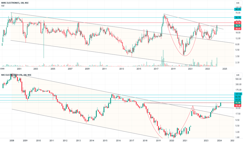The image size is (243, 143).
Task: Click the 2020 year on time axis
Action: 172,141
